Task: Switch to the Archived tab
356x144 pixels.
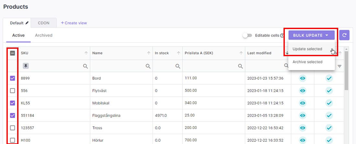Action: click(44, 35)
